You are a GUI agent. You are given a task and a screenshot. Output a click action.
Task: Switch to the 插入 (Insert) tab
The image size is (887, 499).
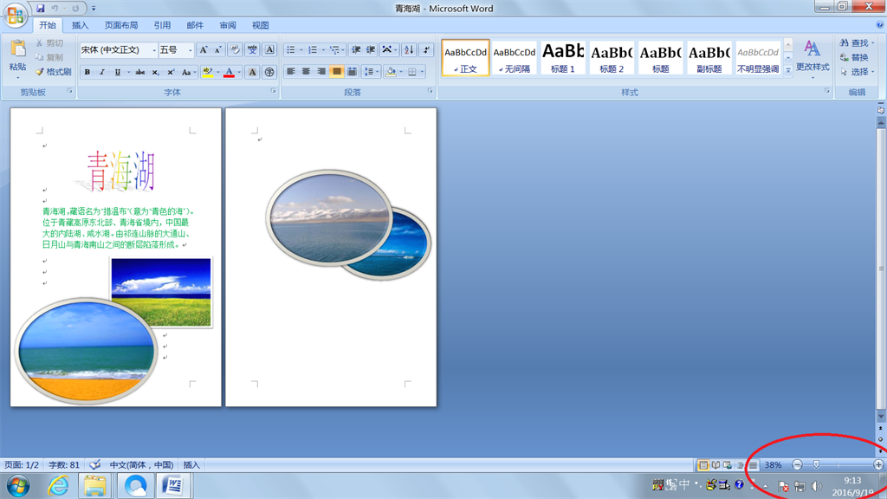coord(80,26)
